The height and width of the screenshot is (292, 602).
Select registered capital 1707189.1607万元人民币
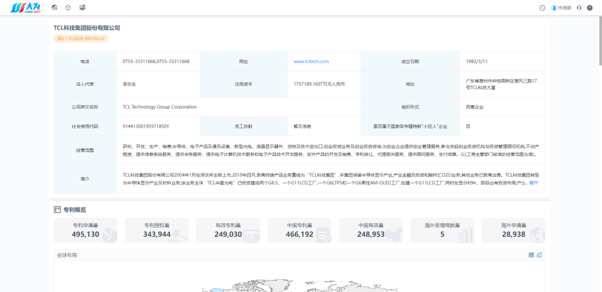coord(319,84)
